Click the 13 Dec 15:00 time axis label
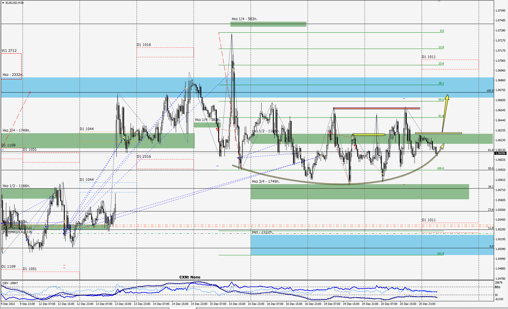508x309 pixels. 123,304
